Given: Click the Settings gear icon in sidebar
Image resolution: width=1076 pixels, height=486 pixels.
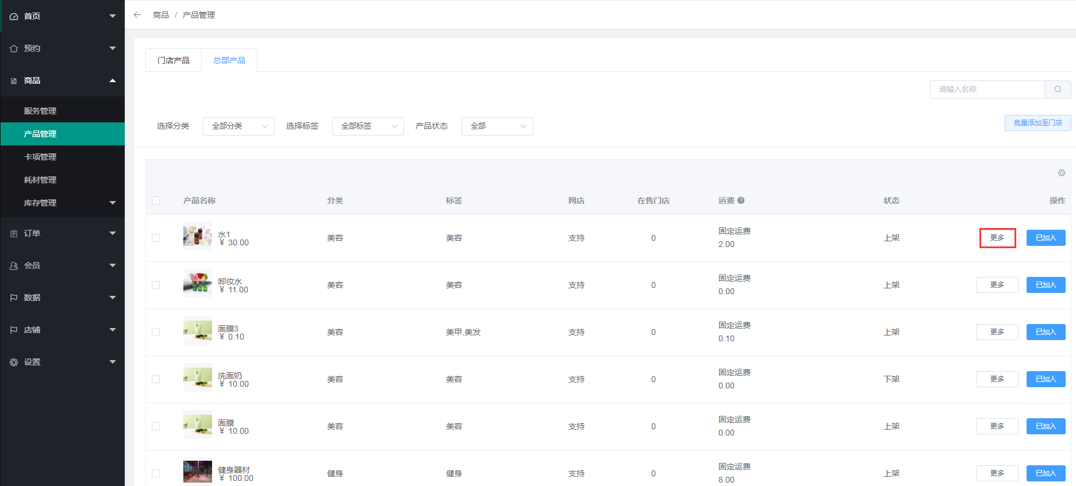Looking at the screenshot, I should pos(14,362).
